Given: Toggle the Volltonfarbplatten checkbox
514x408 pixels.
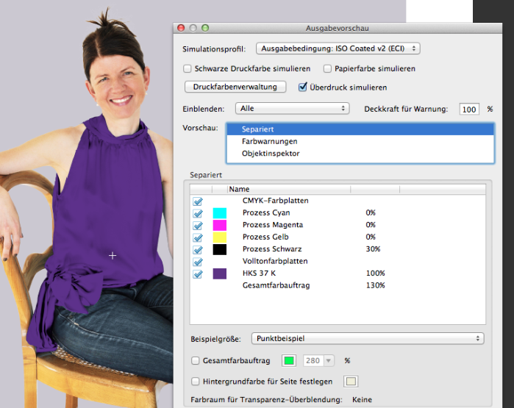Looking at the screenshot, I should click(198, 262).
